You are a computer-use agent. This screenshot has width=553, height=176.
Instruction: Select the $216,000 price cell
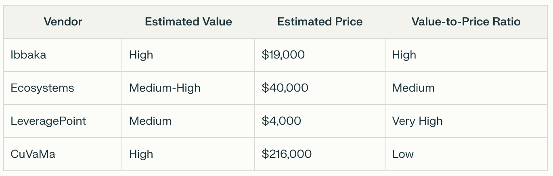[320, 154]
